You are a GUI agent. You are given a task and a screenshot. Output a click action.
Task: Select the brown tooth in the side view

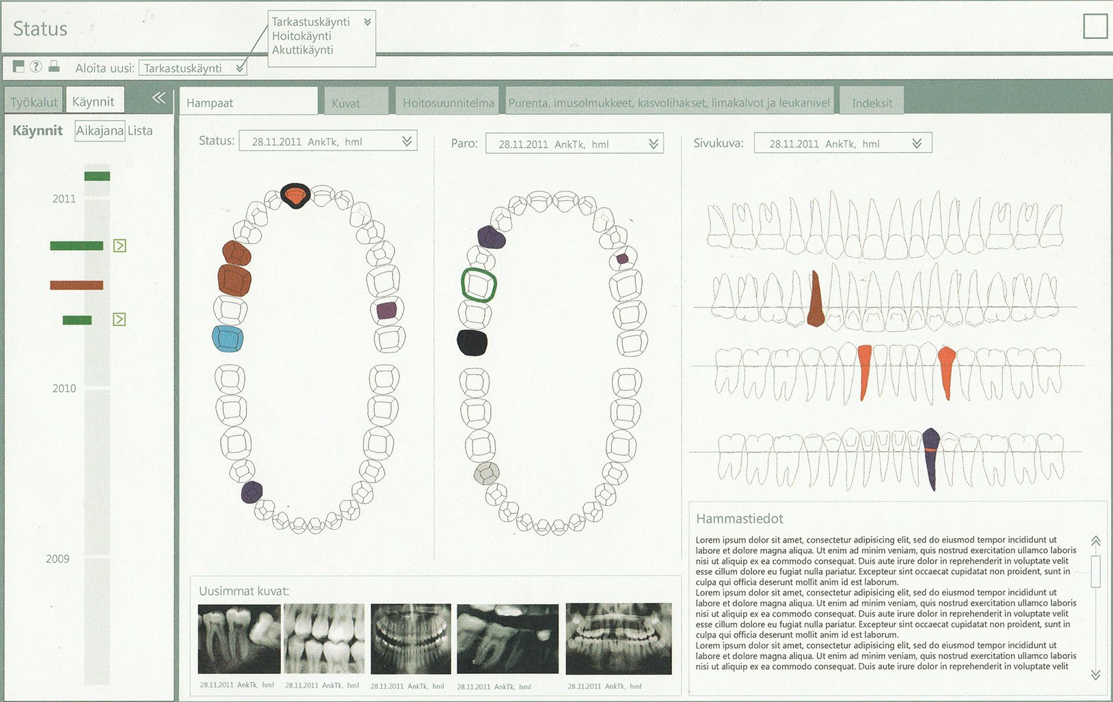816,299
